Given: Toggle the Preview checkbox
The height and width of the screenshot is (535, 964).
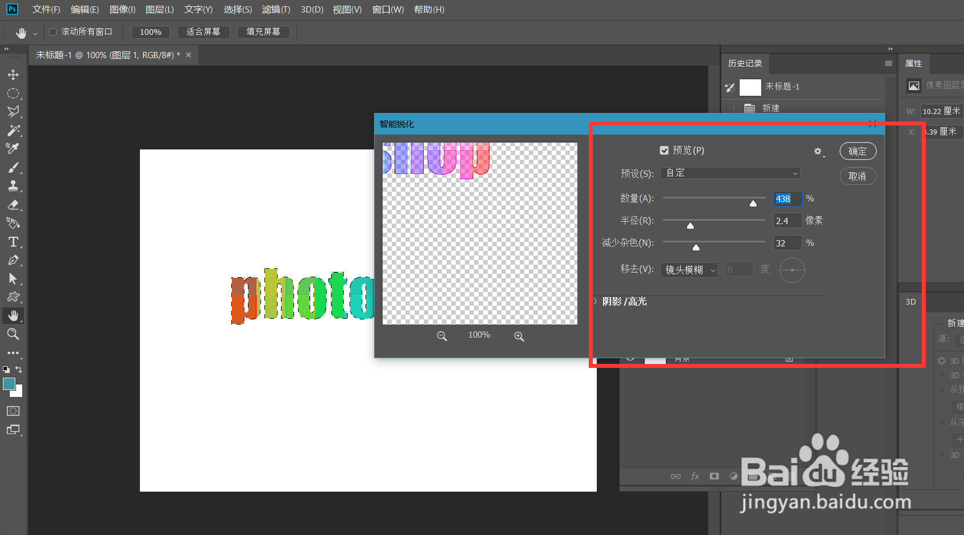Looking at the screenshot, I should click(664, 151).
